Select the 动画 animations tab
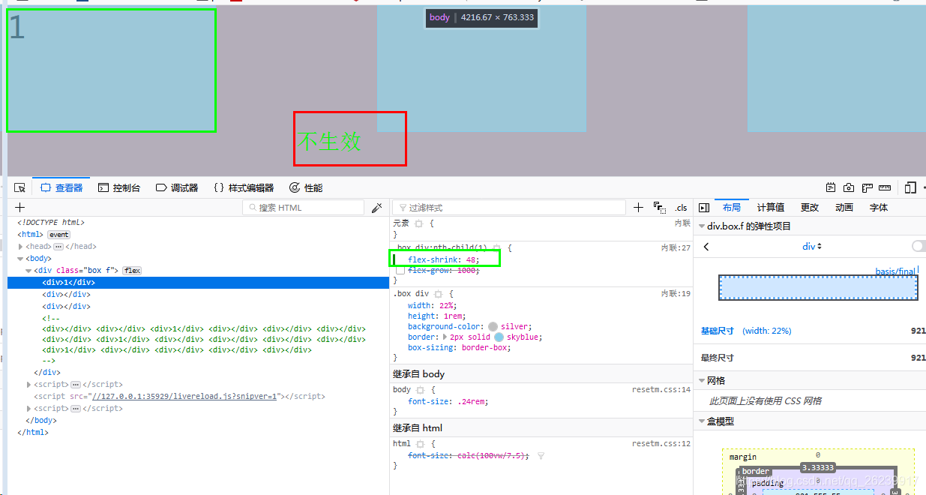 (x=844, y=208)
